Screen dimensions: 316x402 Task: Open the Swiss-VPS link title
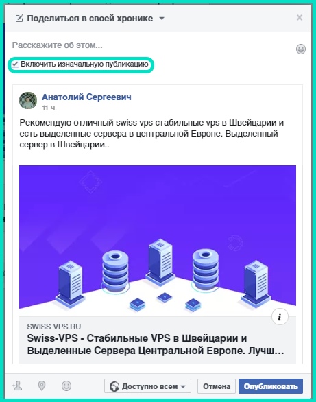pos(156,344)
